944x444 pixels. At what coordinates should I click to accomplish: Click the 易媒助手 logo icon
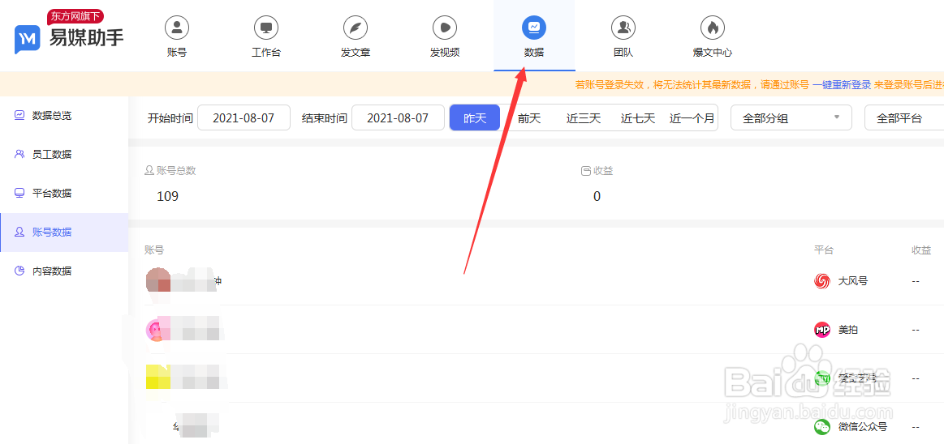pos(27,39)
